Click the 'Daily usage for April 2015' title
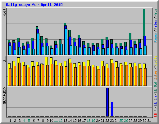The height and width of the screenshot is (124, 159). coord(34,5)
